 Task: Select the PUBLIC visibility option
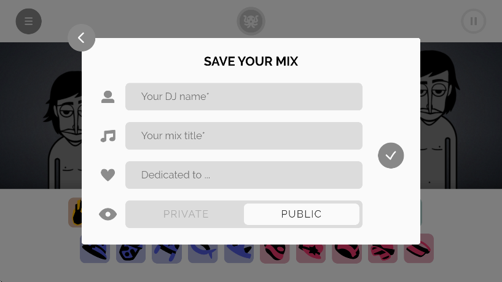point(301,214)
